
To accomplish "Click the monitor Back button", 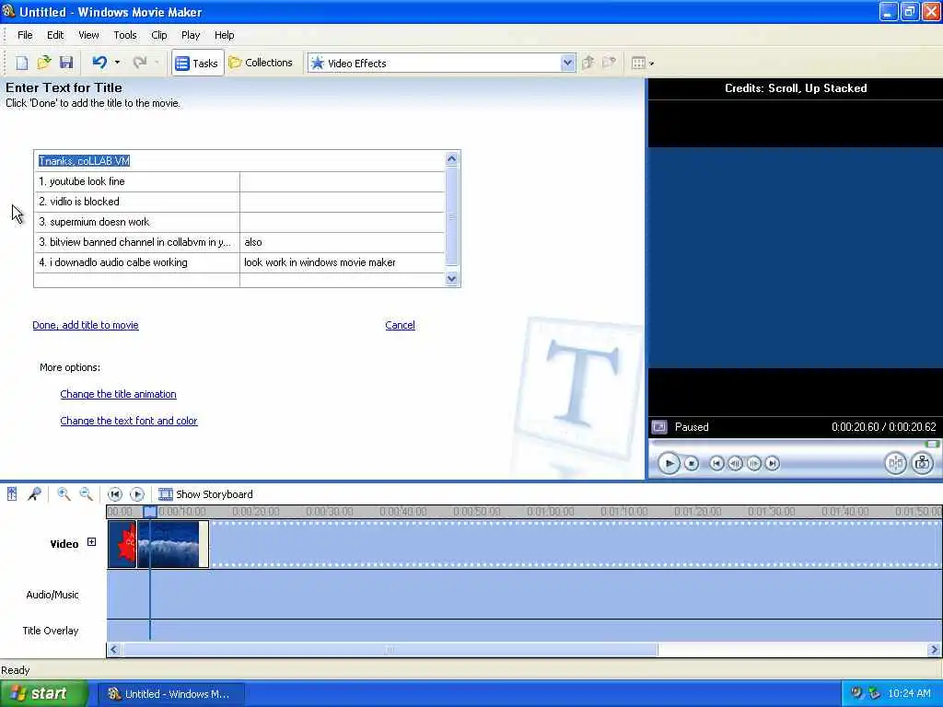I will tap(716, 464).
